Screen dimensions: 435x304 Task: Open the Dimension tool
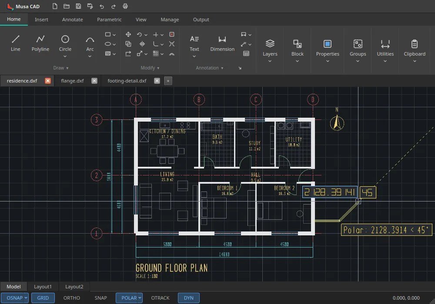point(222,43)
